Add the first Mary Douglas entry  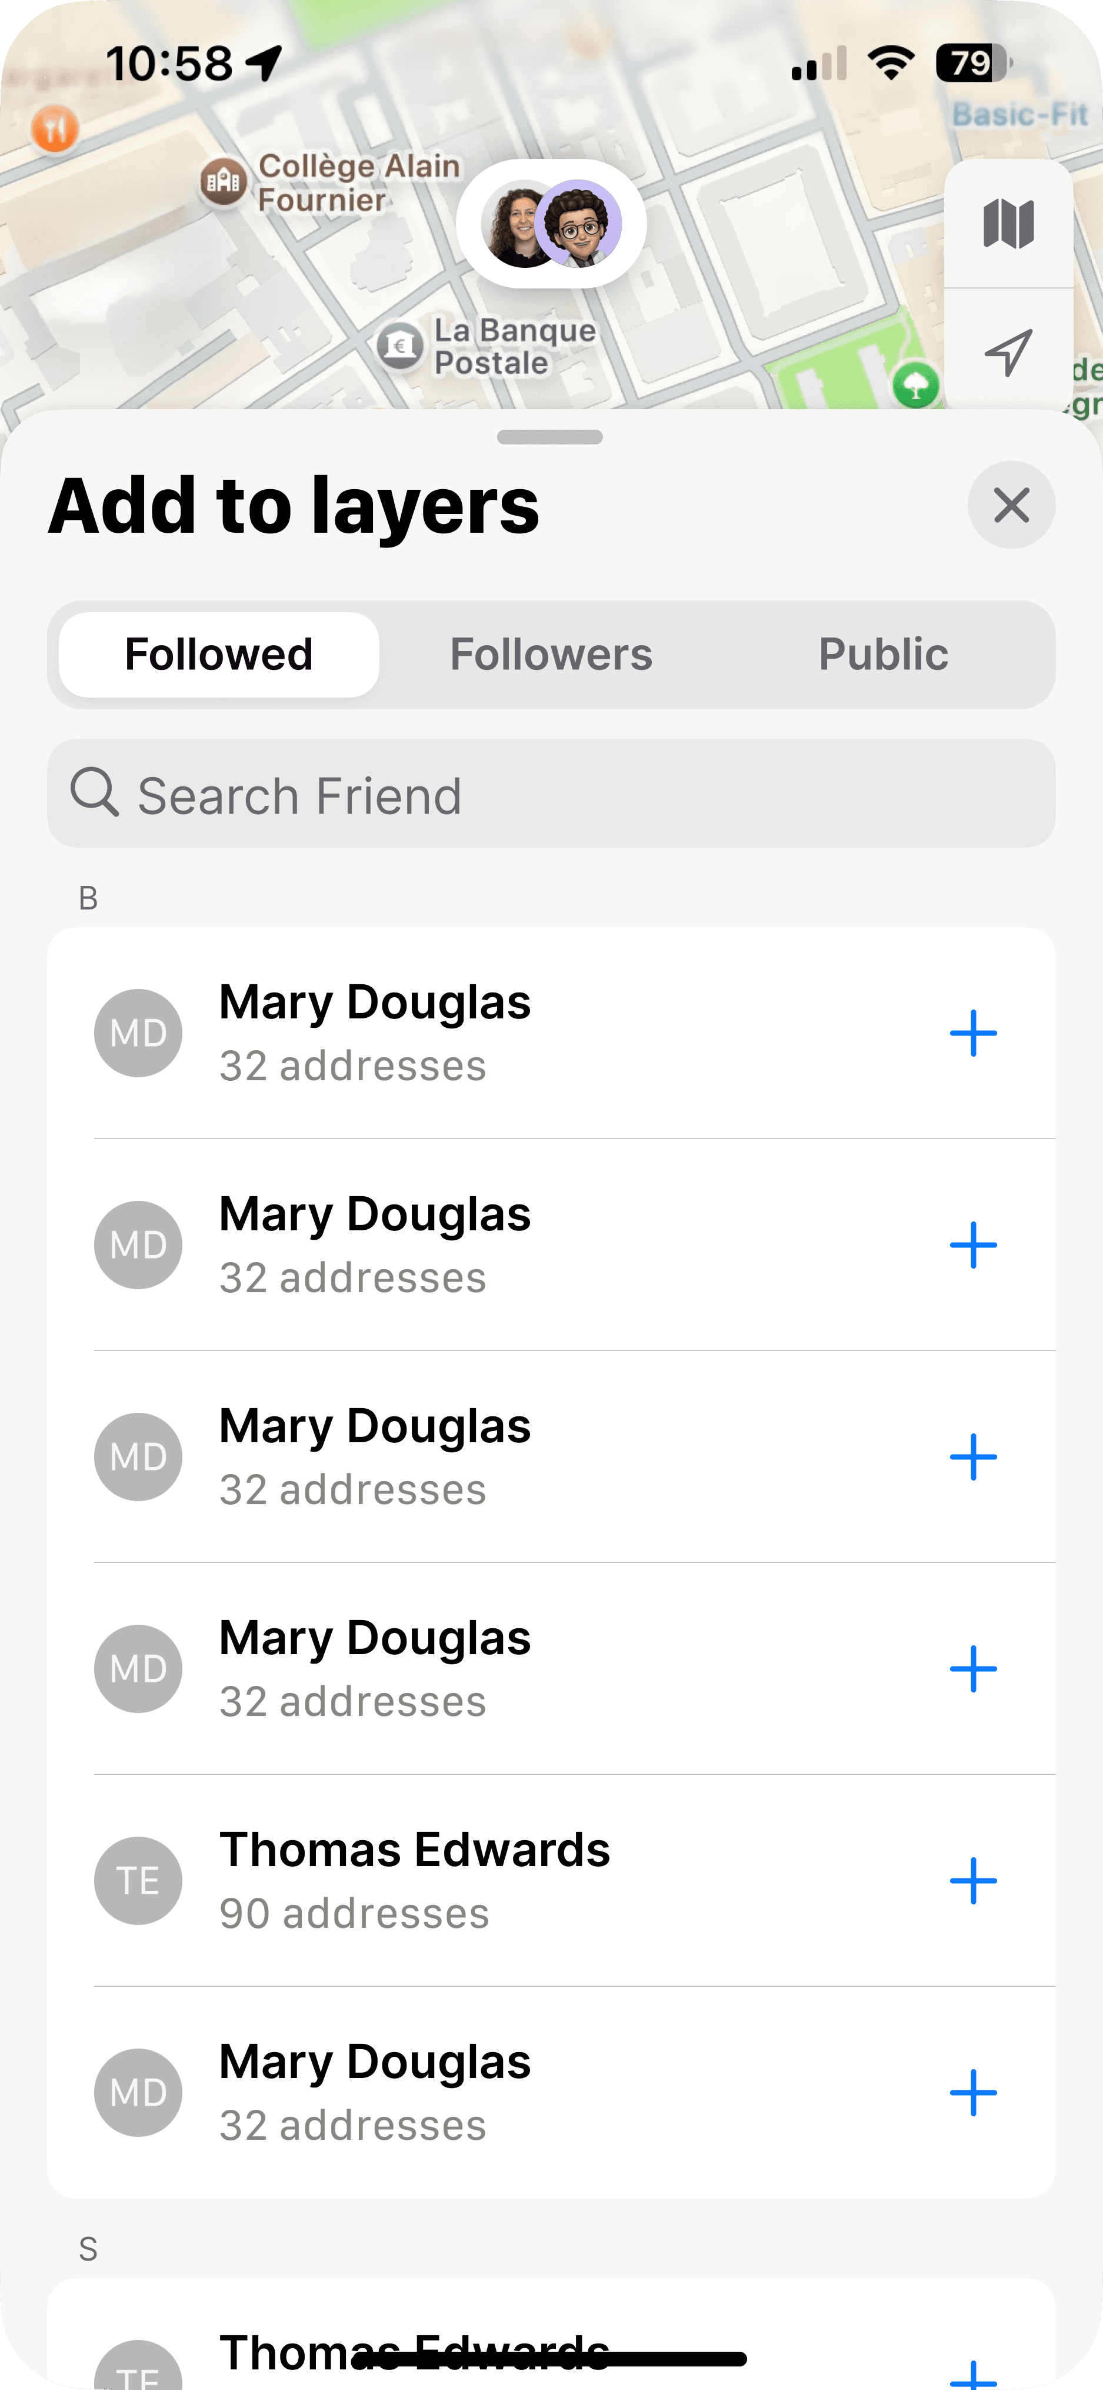(972, 1033)
